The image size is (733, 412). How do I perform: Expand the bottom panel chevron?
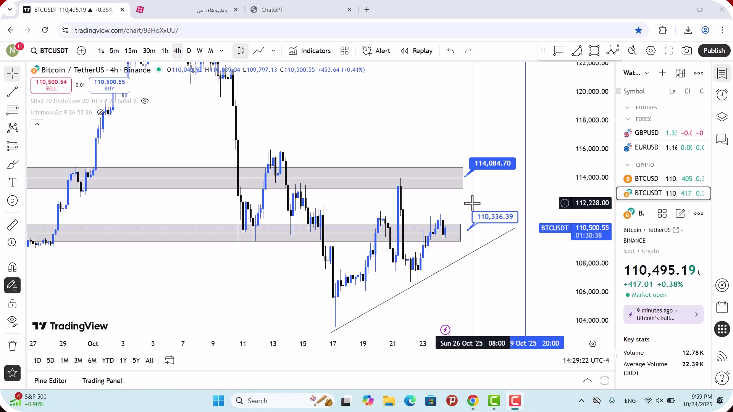(588, 380)
